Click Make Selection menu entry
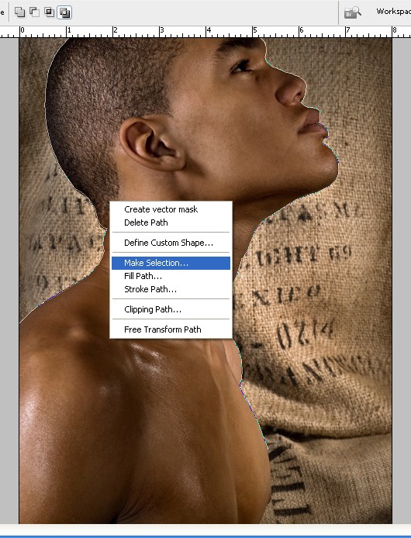This screenshot has height=538, width=411. click(x=171, y=263)
